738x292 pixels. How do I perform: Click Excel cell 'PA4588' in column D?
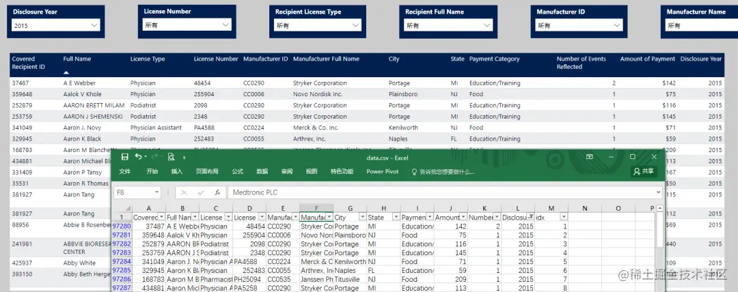pyautogui.click(x=249, y=261)
